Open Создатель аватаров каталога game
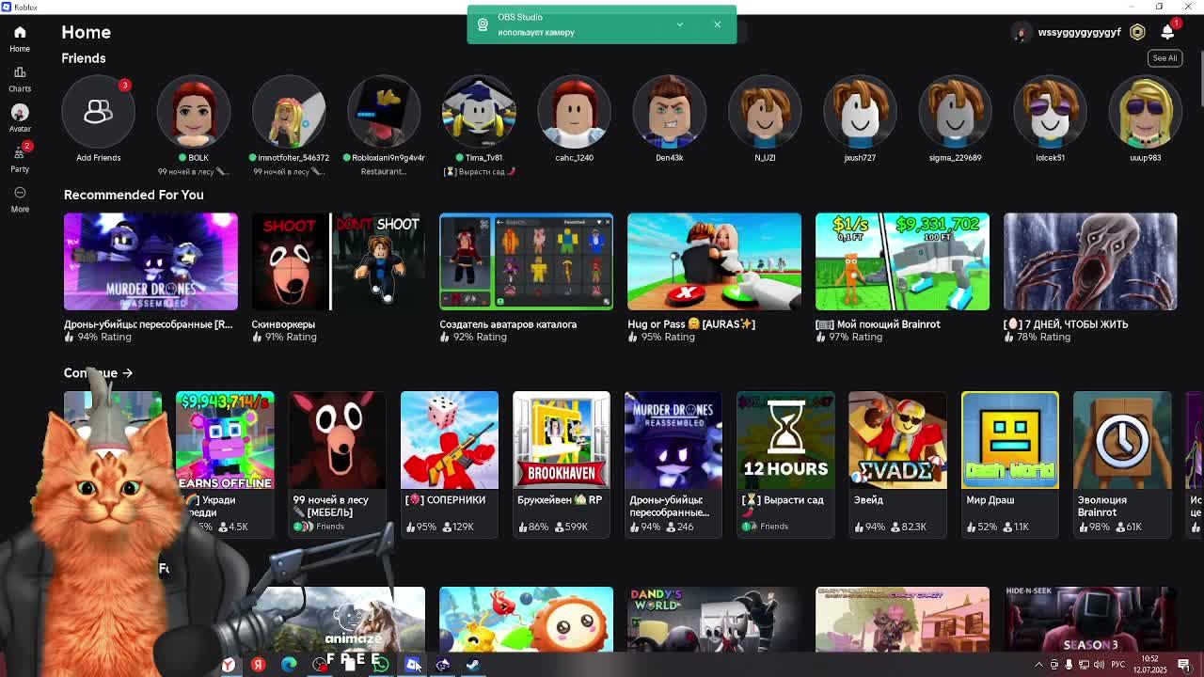This screenshot has height=677, width=1204. 526,261
